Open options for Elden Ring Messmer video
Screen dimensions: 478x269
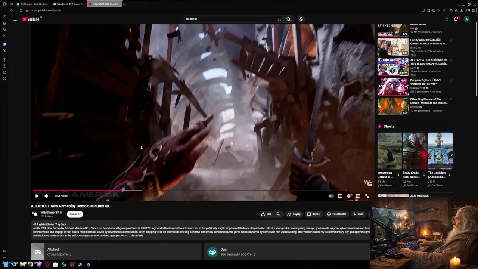(x=451, y=100)
